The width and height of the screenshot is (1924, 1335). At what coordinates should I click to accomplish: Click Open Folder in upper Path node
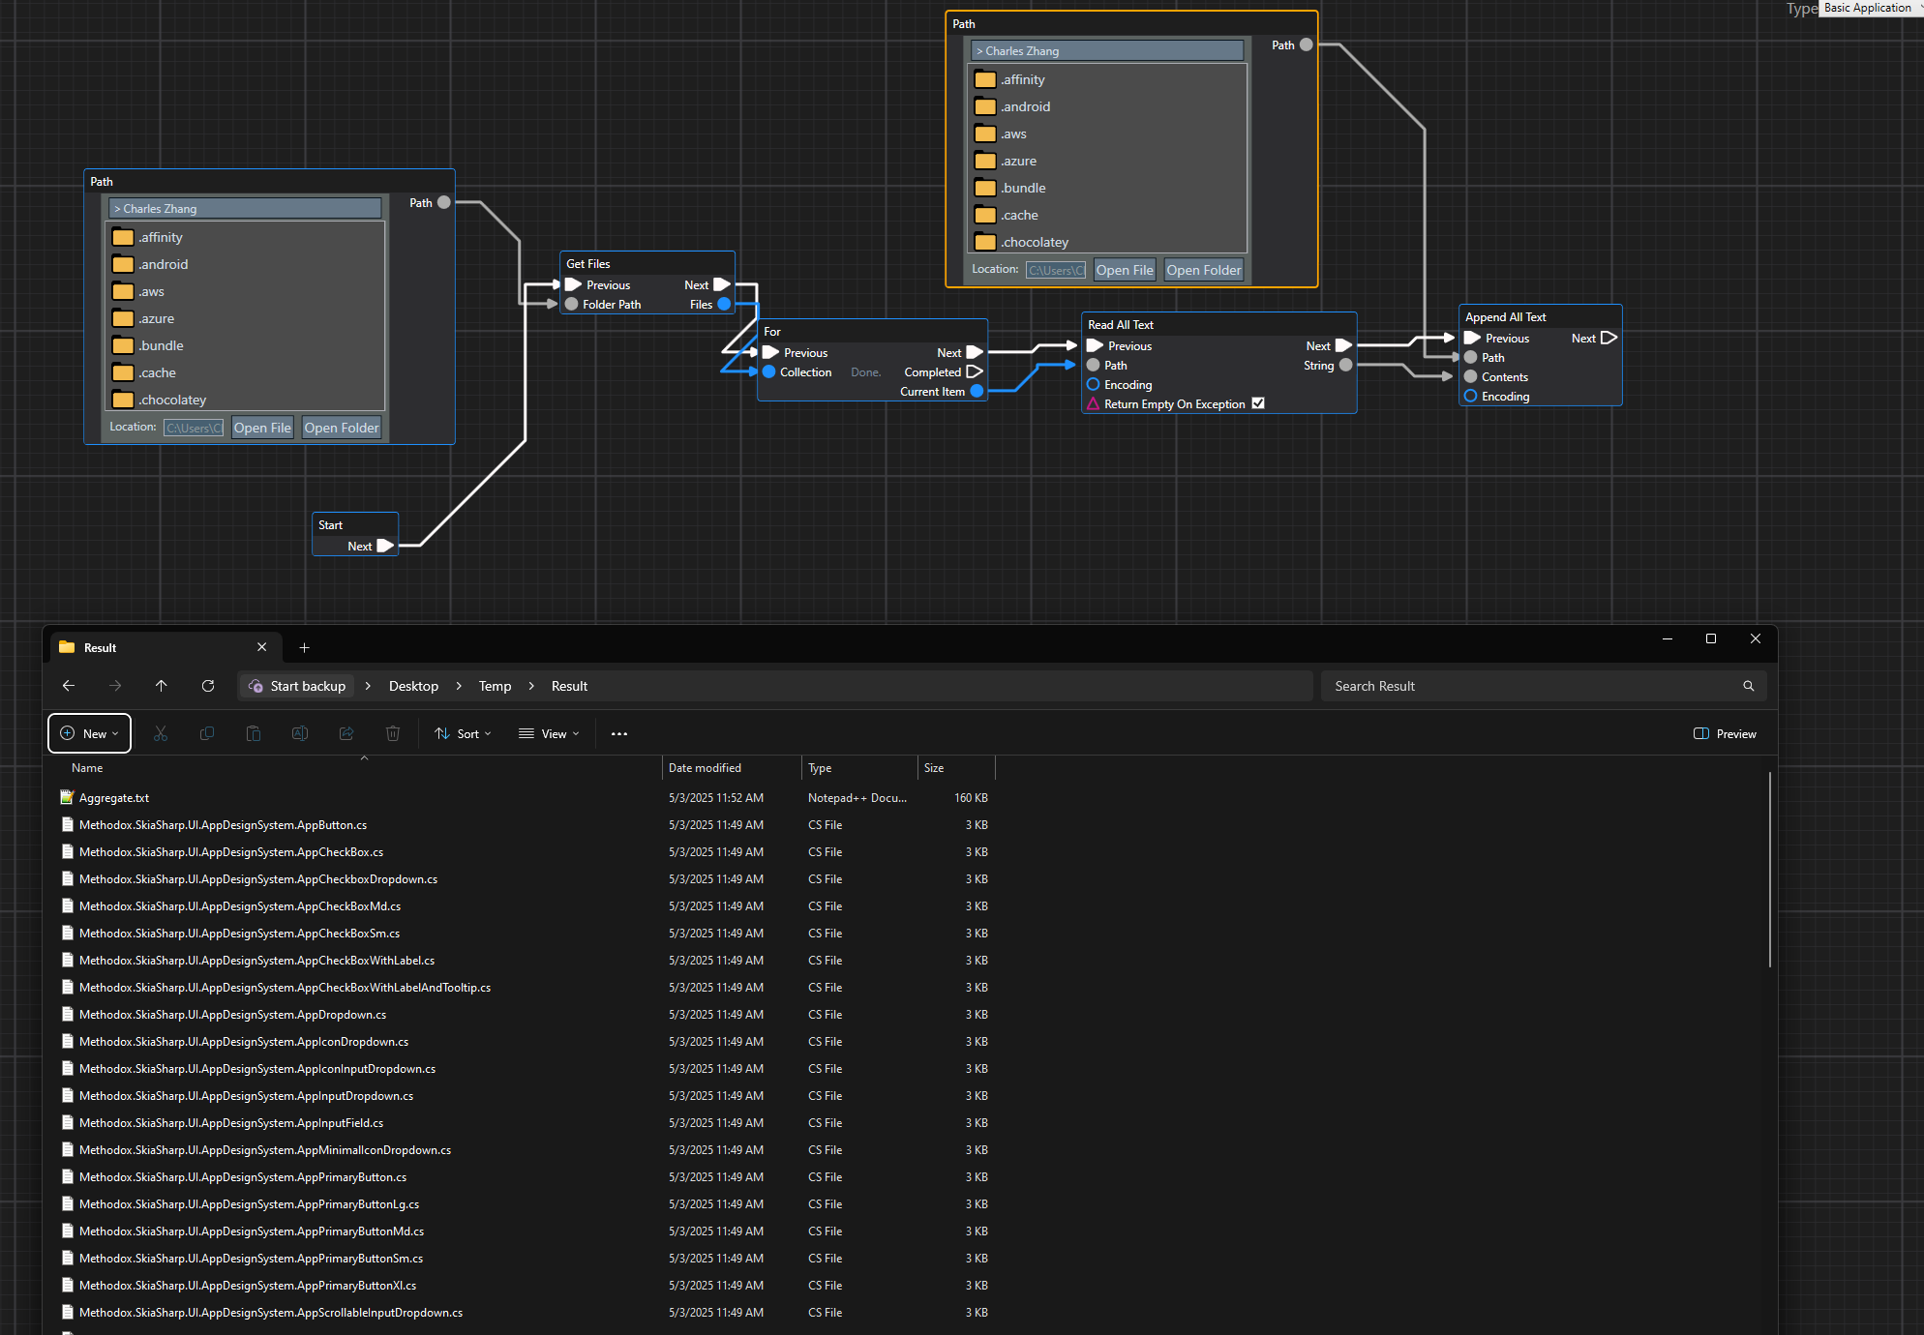tap(1204, 270)
